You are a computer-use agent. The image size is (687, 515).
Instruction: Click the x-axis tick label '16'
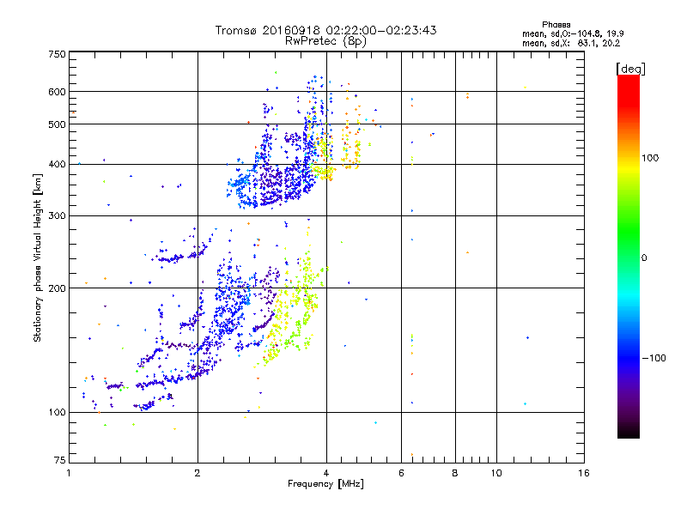pyautogui.click(x=584, y=473)
